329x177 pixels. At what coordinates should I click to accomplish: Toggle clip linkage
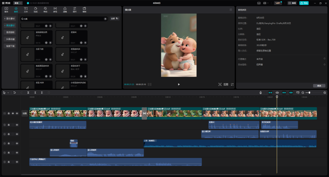[284, 93]
